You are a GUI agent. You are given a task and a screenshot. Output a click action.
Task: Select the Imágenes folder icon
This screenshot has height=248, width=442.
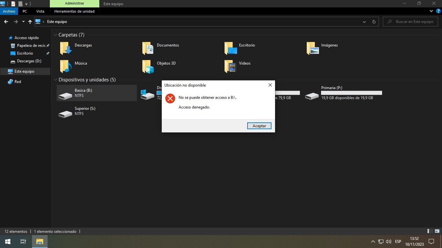[313, 48]
